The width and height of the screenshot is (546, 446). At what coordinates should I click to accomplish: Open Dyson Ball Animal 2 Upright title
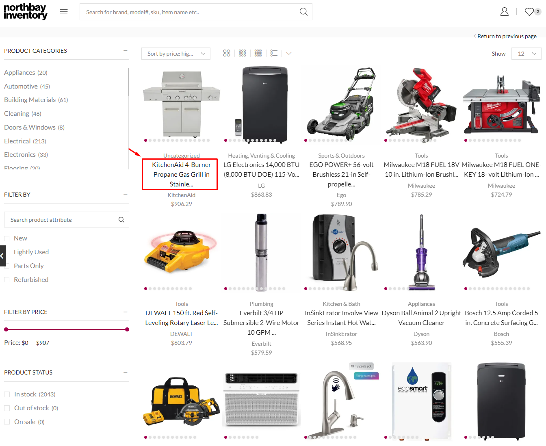coord(421,318)
